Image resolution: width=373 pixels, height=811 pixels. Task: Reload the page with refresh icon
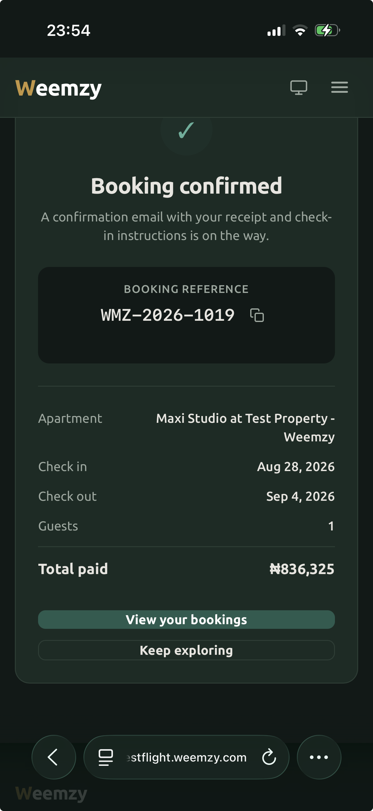[x=269, y=757]
